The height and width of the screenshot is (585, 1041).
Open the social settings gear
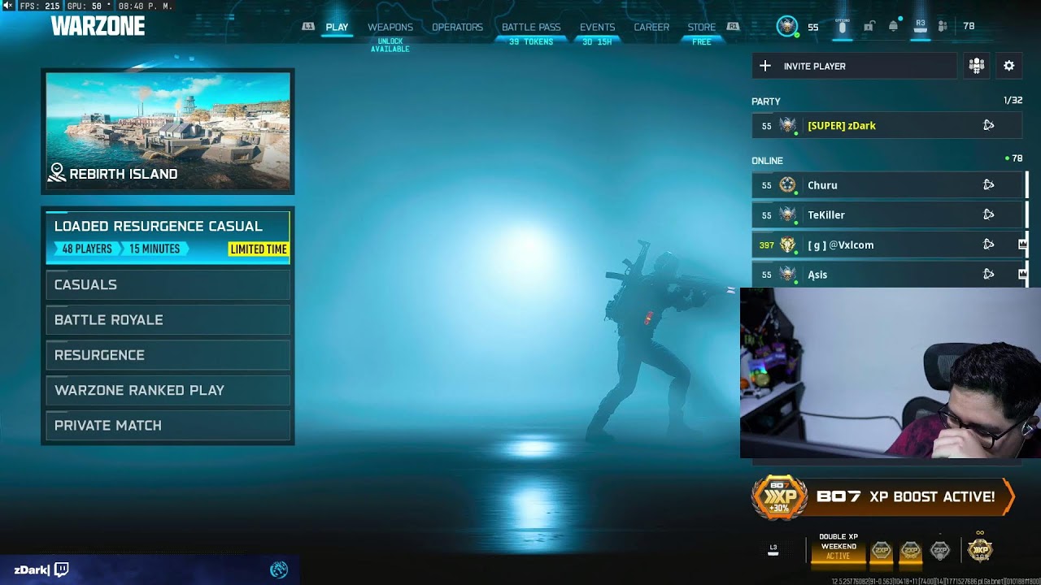pos(1009,66)
